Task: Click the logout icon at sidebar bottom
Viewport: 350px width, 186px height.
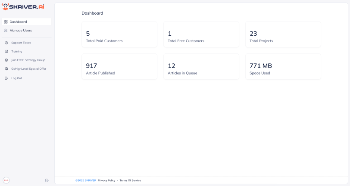Action: click(47, 180)
